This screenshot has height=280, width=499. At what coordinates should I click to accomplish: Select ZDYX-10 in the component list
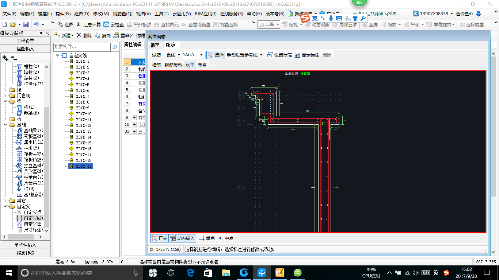pyautogui.click(x=84, y=114)
